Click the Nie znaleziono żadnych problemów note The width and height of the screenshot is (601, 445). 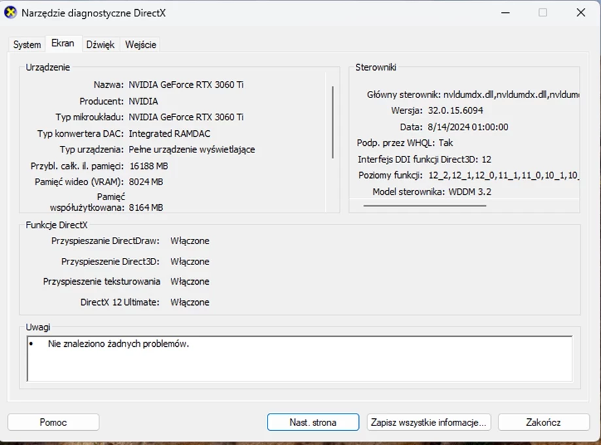[x=118, y=344]
